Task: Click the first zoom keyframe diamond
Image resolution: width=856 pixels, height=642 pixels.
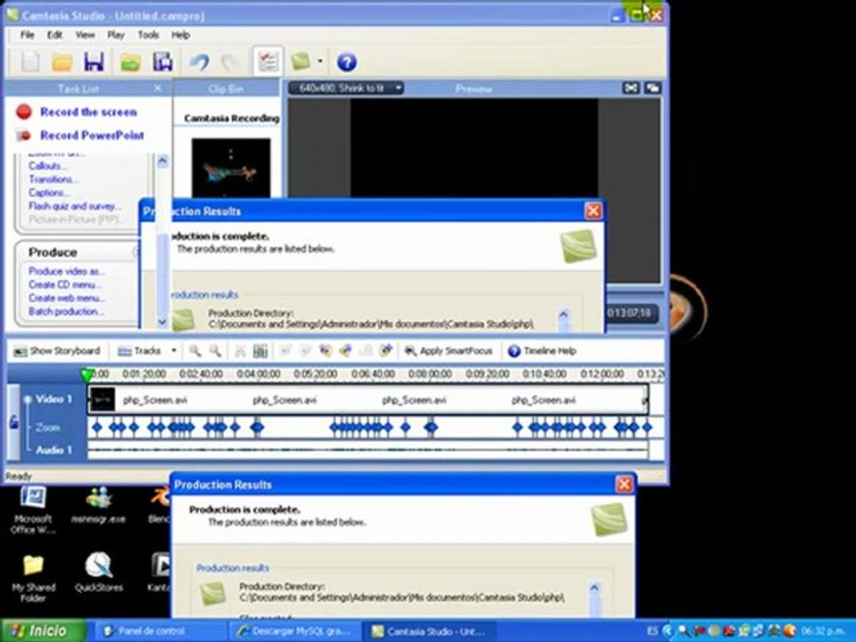Action: [97, 427]
